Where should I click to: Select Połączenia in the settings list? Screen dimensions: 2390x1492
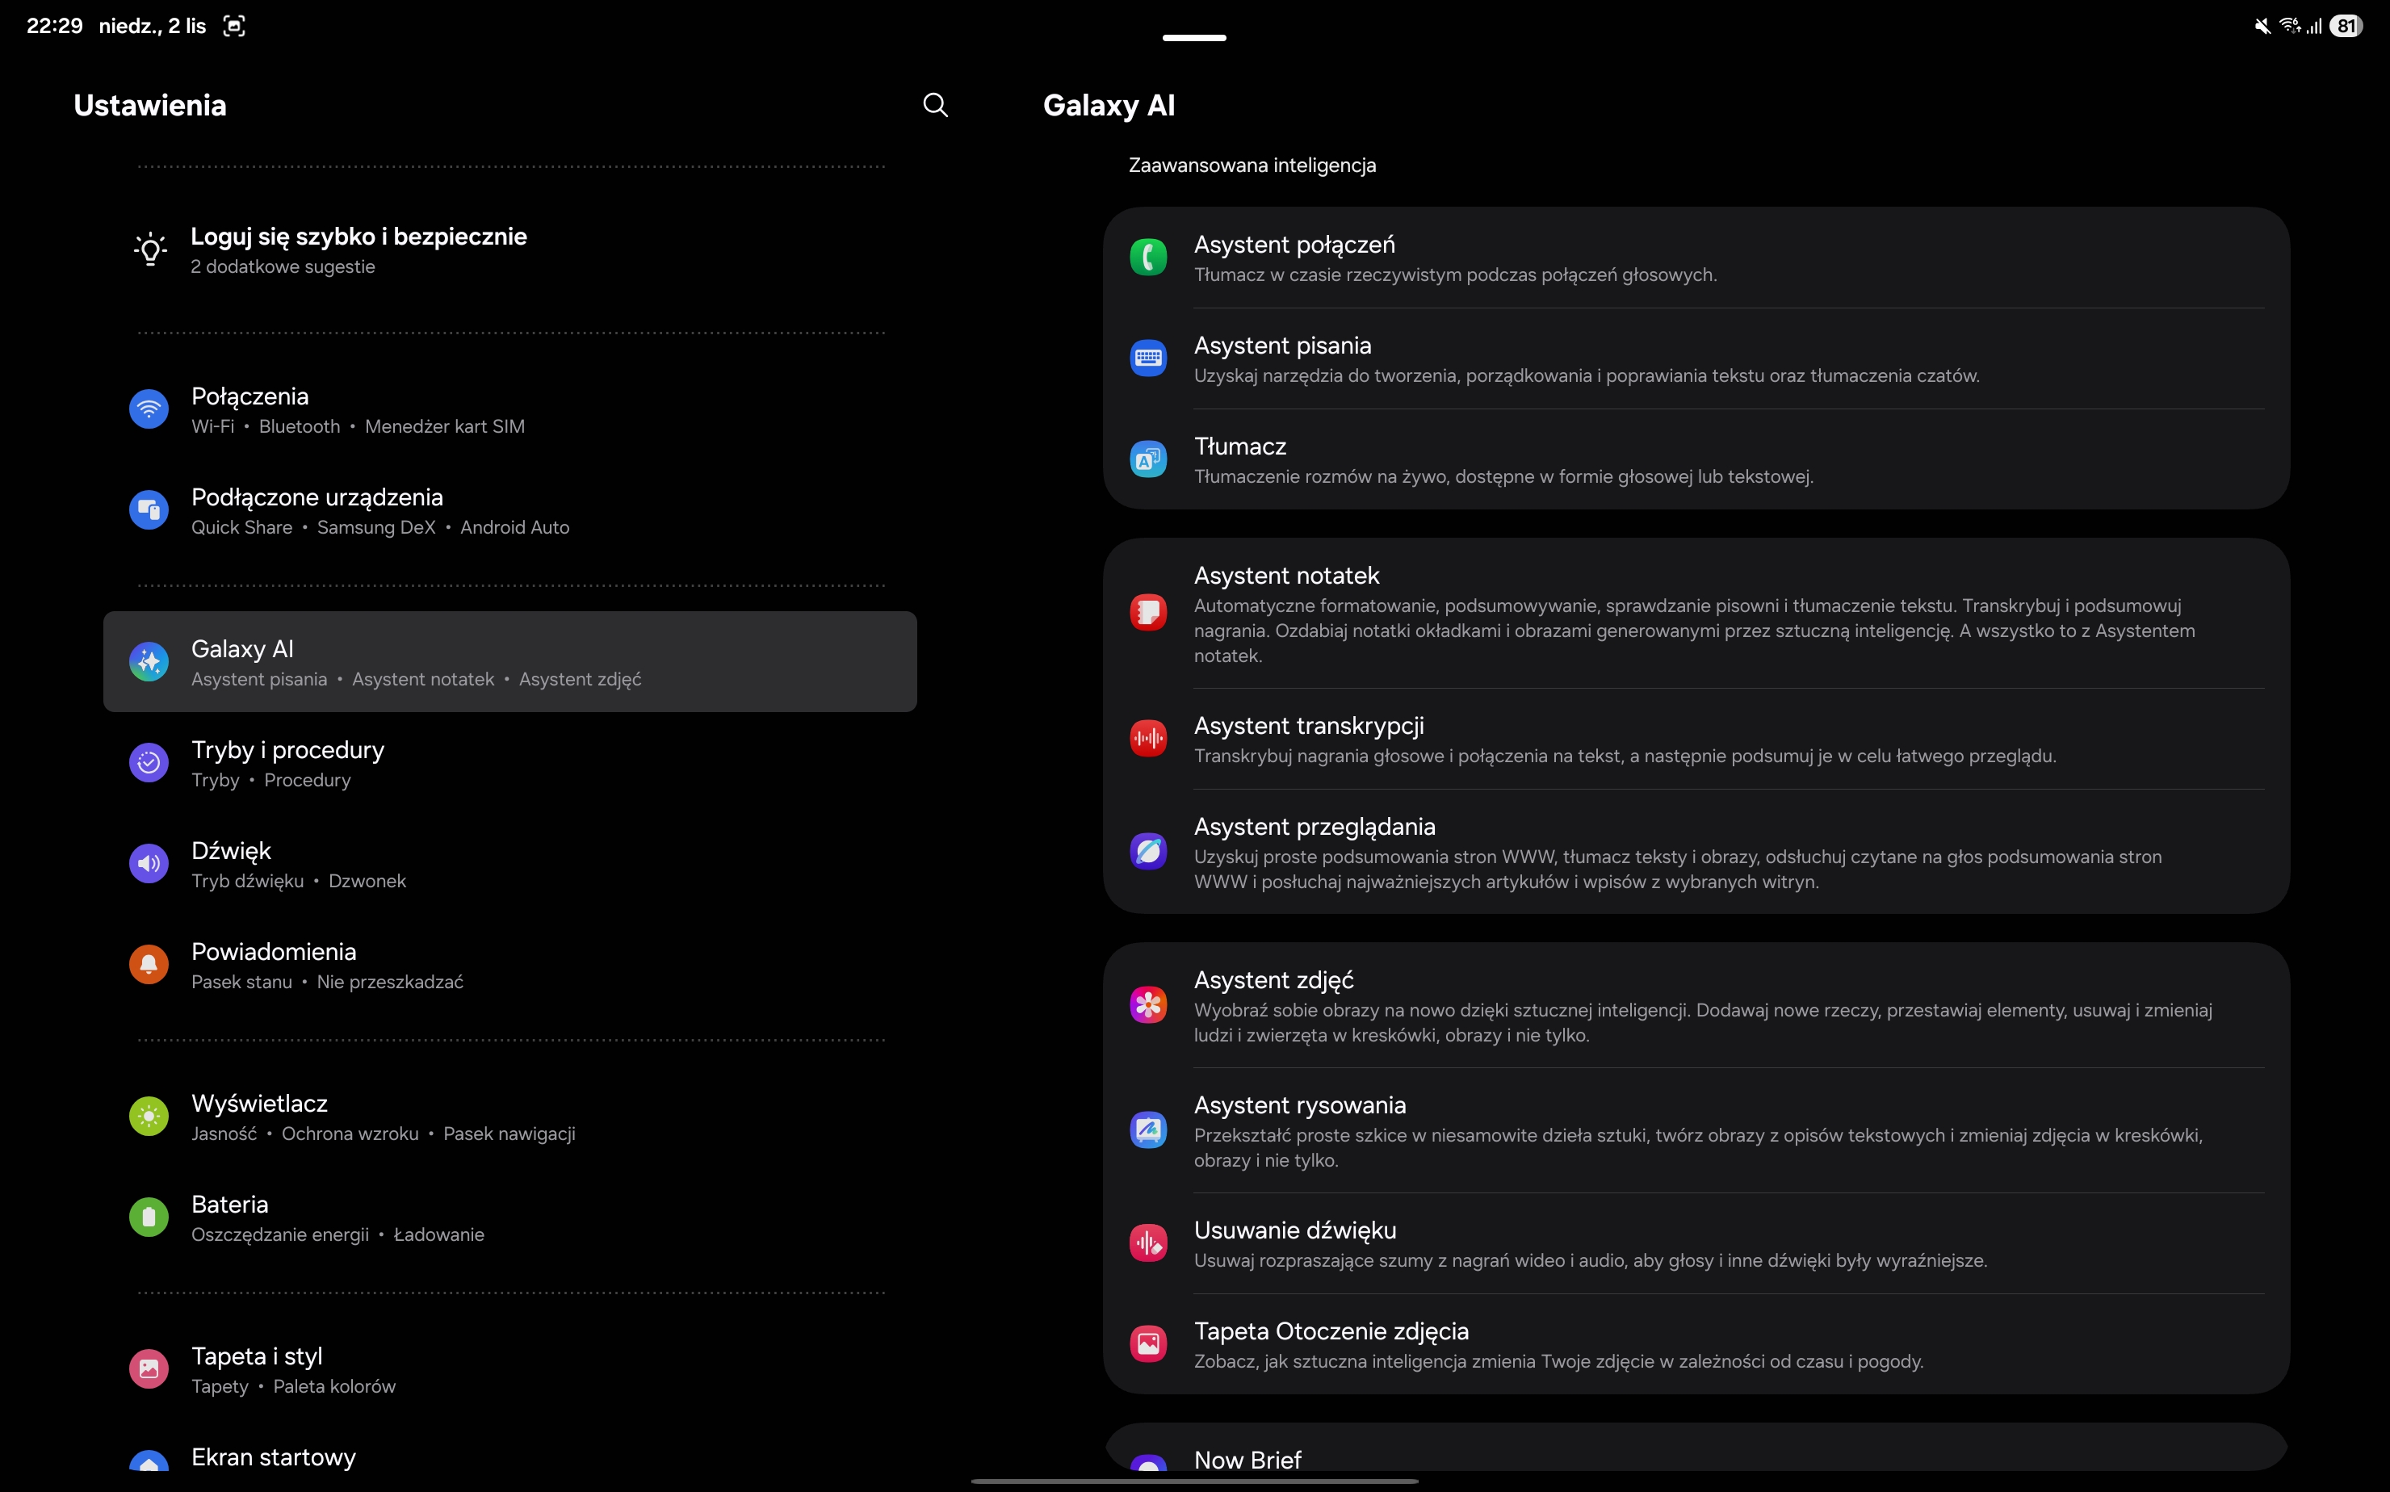(249, 409)
